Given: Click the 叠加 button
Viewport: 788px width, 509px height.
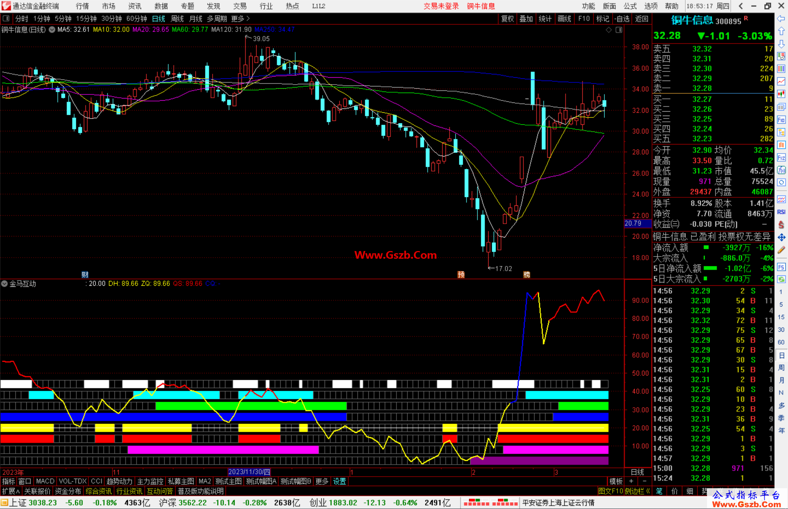Looking at the screenshot, I should click(x=526, y=19).
